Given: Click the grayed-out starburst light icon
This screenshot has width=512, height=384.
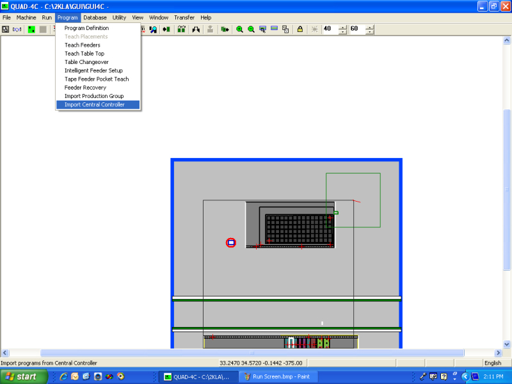Looking at the screenshot, I should click(314, 29).
